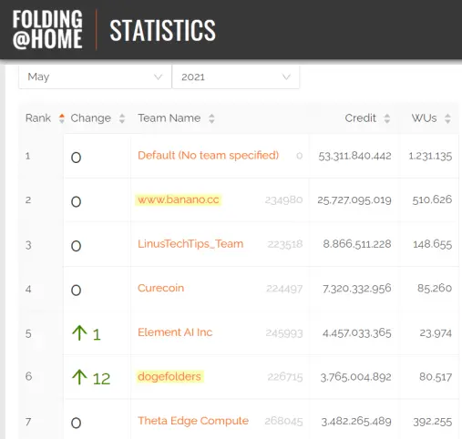Open the dogefolders team link
Screen dimensions: 462x439
pos(169,377)
